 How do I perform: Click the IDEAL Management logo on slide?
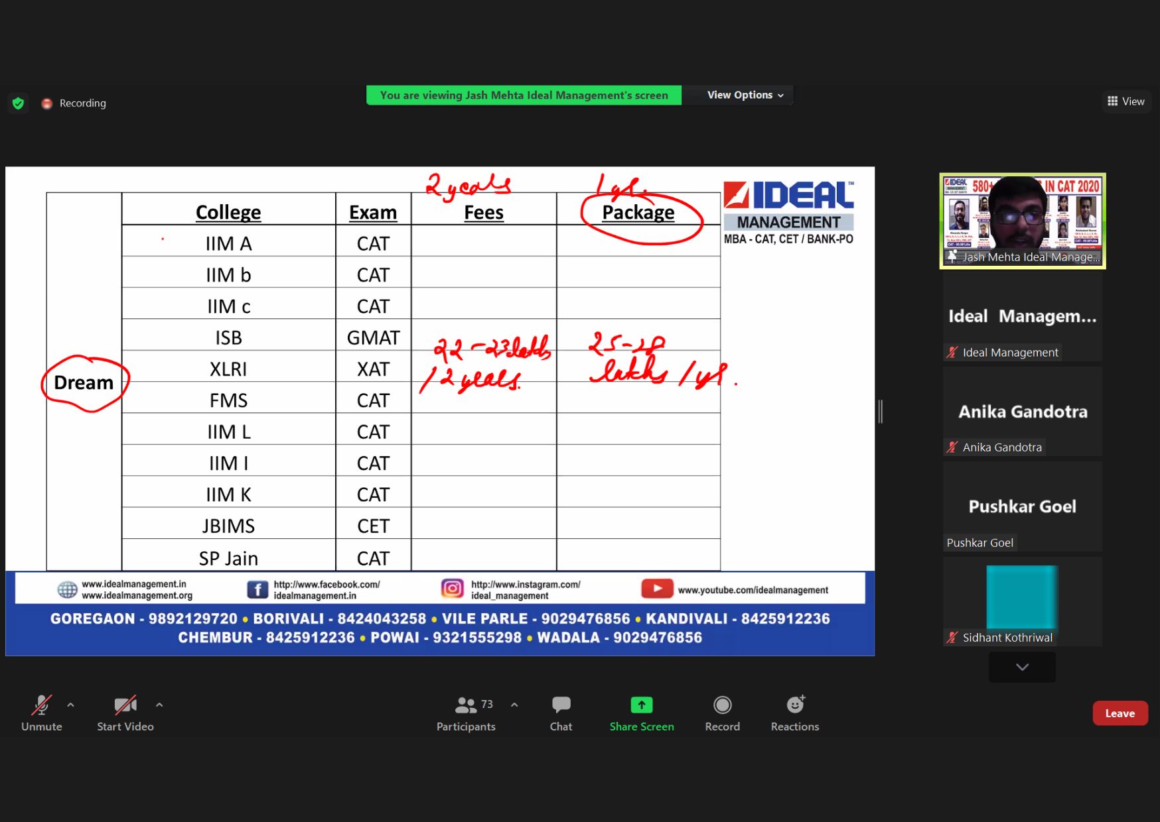(788, 213)
